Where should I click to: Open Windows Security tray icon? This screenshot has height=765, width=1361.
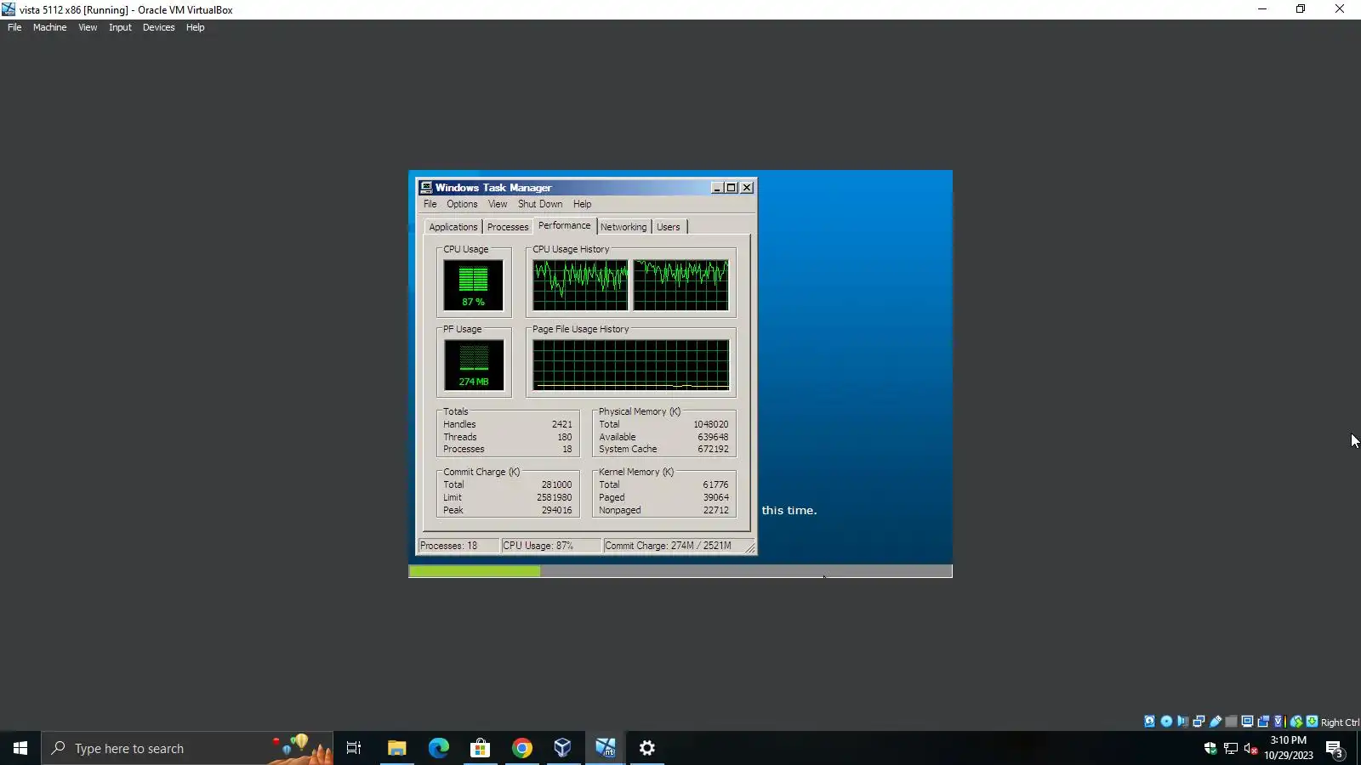(1210, 748)
